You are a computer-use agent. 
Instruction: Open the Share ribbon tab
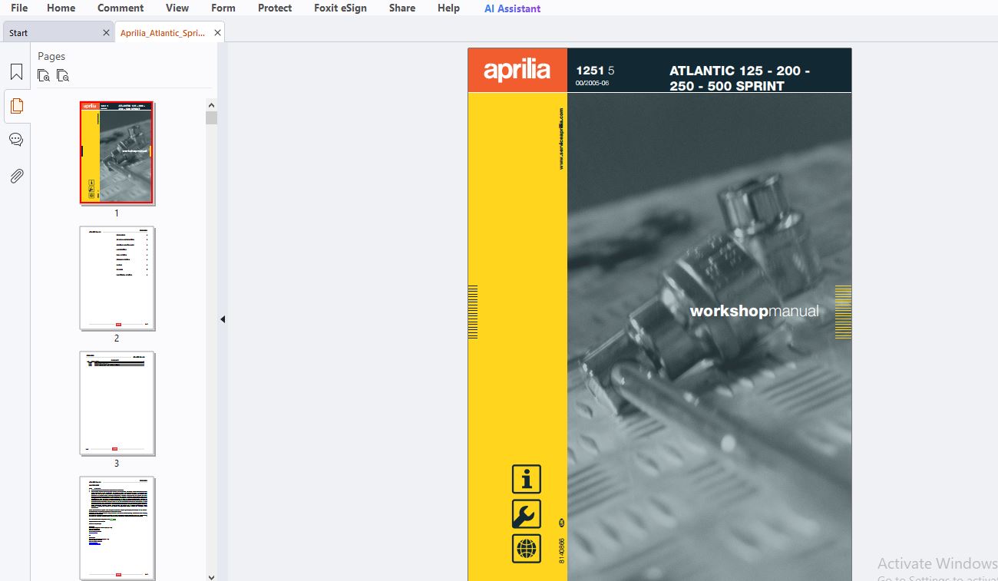pos(402,8)
